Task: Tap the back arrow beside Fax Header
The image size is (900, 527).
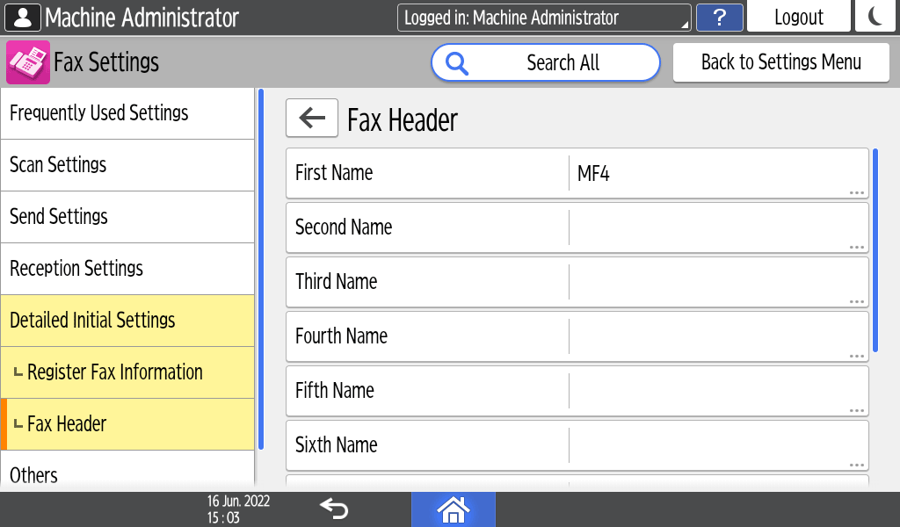Action: click(312, 119)
